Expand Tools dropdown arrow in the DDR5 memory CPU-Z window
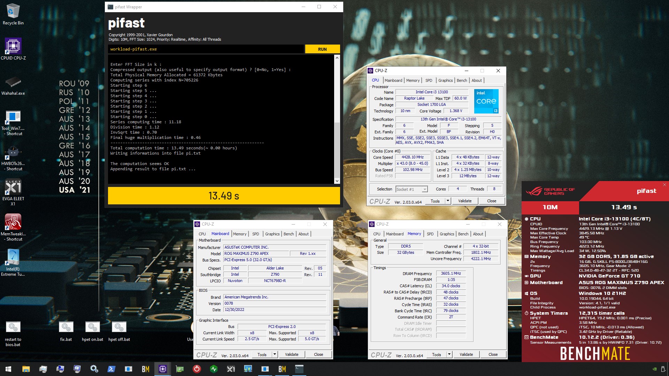The width and height of the screenshot is (669, 376). point(449,354)
